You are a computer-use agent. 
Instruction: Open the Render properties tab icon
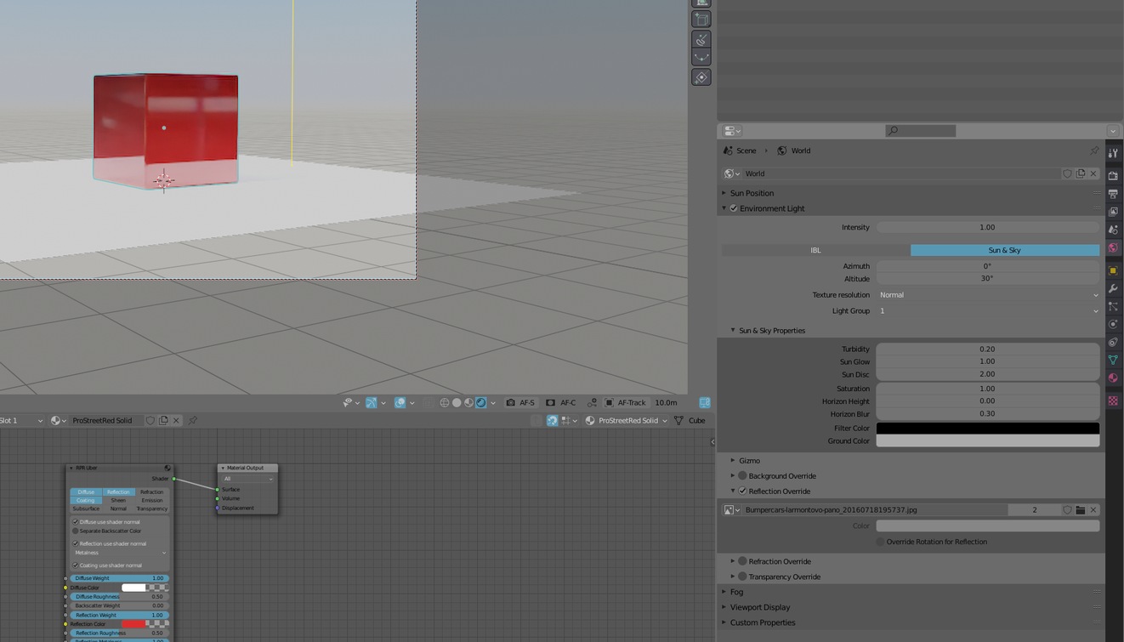pos(1113,175)
